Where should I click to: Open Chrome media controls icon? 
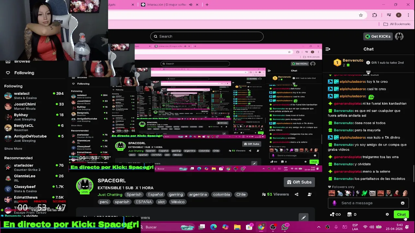(x=389, y=15)
